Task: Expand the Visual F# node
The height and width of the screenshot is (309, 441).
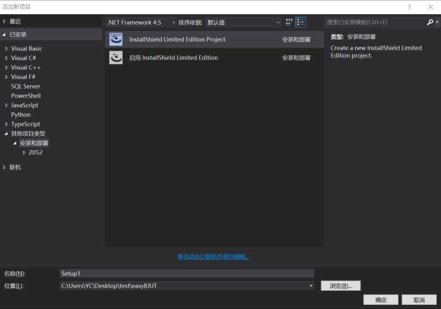Action: point(7,77)
